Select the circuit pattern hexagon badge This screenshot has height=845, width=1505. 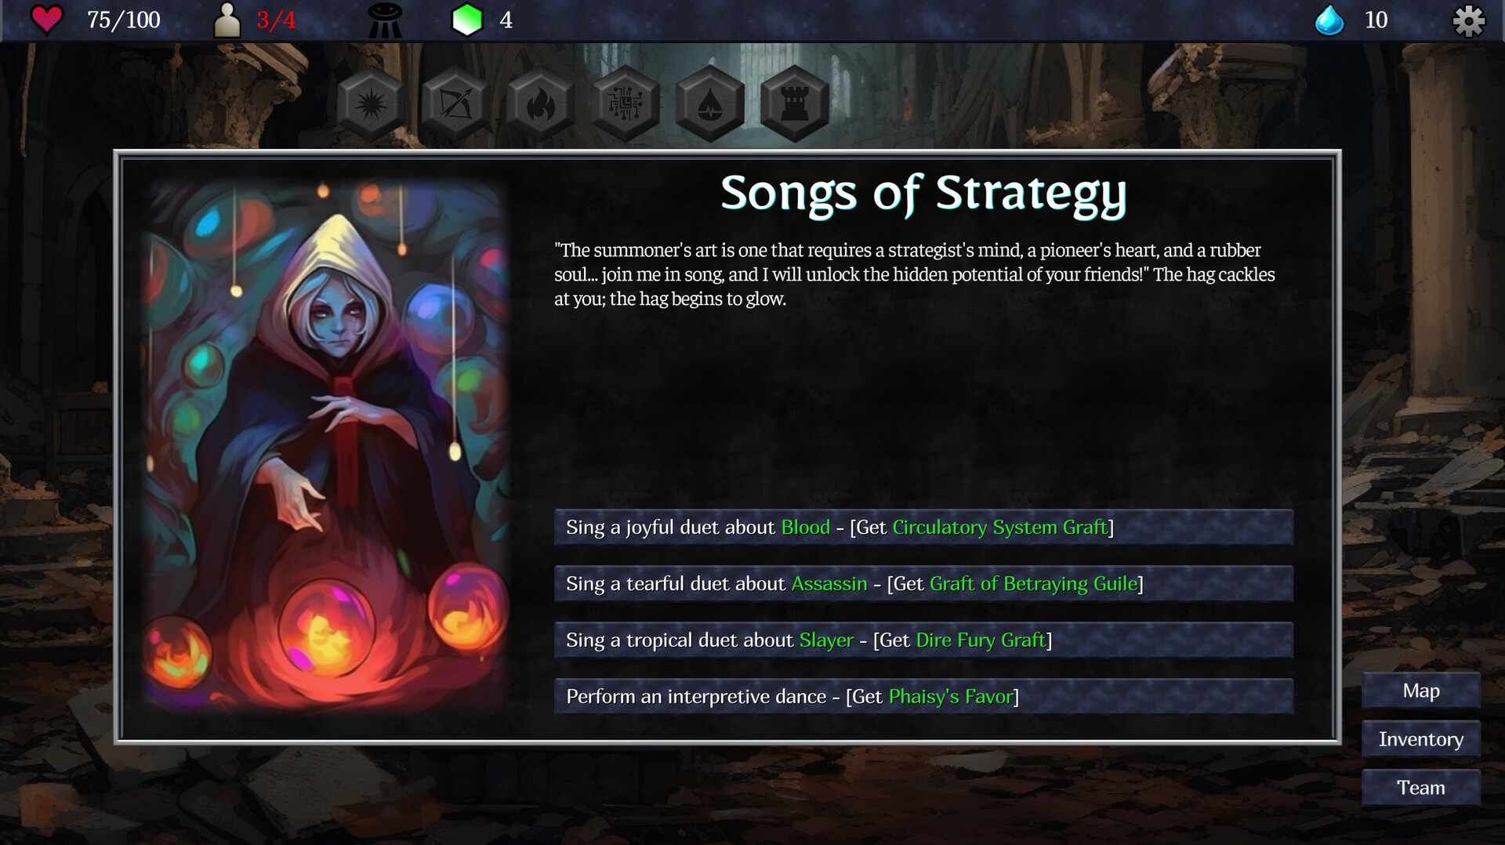(x=625, y=104)
